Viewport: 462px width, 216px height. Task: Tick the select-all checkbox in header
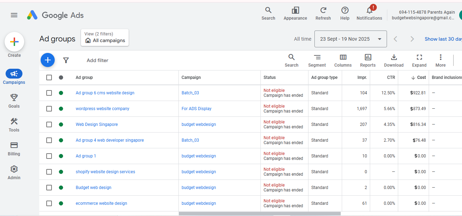pyautogui.click(x=49, y=77)
